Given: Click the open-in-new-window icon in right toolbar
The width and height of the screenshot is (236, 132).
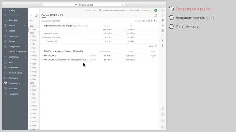Looking at the screenshot, I should [163, 15].
